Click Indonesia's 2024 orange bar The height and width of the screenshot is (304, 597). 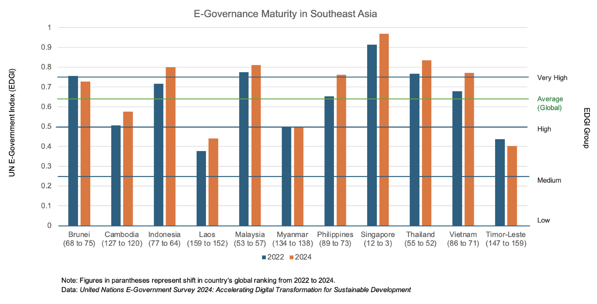[x=171, y=146]
